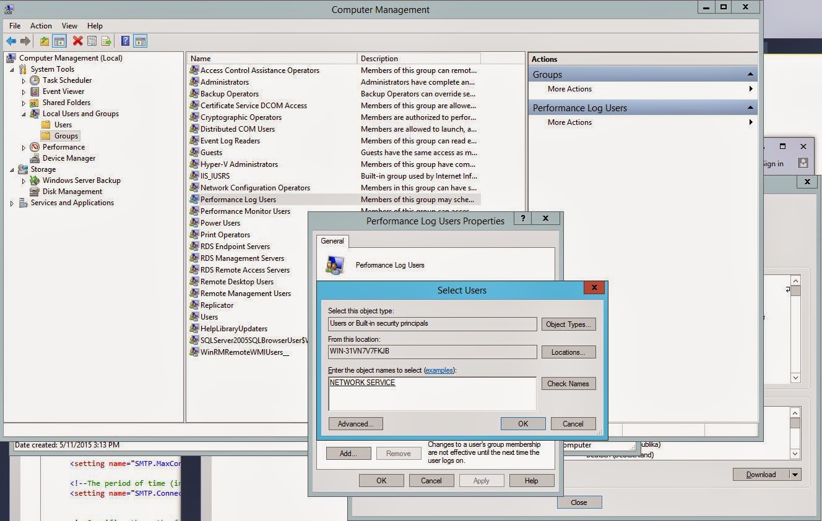Expand the Services and Applications node

coord(12,203)
